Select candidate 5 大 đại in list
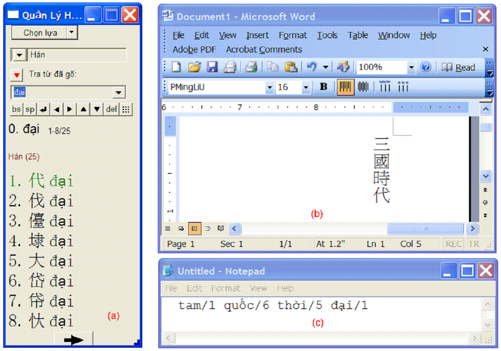 tap(41, 261)
